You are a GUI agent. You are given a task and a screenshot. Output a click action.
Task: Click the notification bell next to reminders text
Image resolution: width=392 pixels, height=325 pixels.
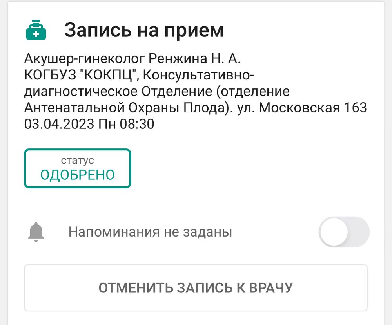tap(36, 232)
